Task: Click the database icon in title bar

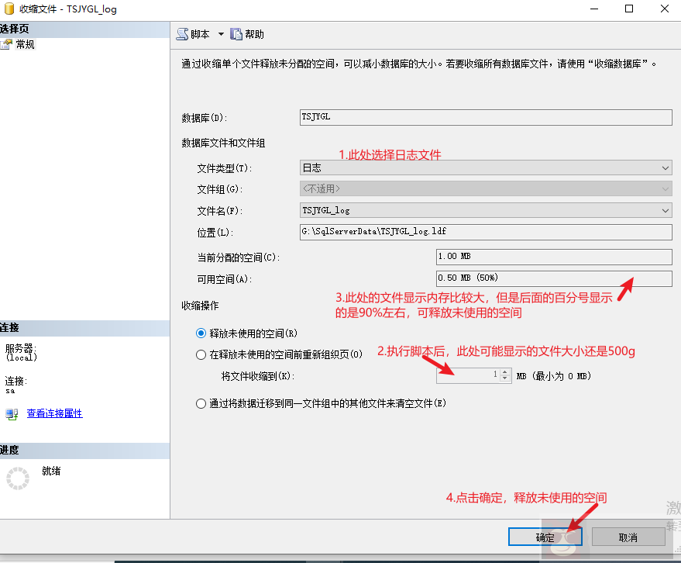Action: coord(8,9)
